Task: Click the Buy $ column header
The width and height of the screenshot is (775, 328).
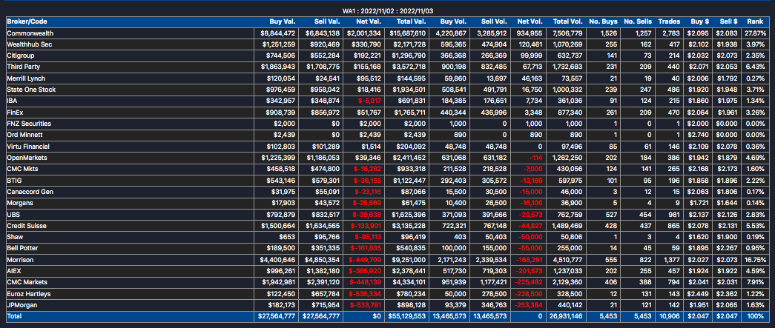Action: [700, 21]
